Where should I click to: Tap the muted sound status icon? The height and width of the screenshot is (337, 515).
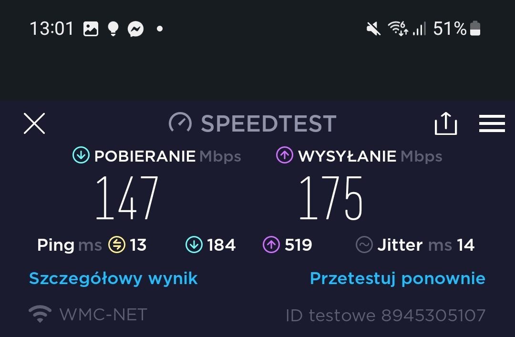[373, 29]
